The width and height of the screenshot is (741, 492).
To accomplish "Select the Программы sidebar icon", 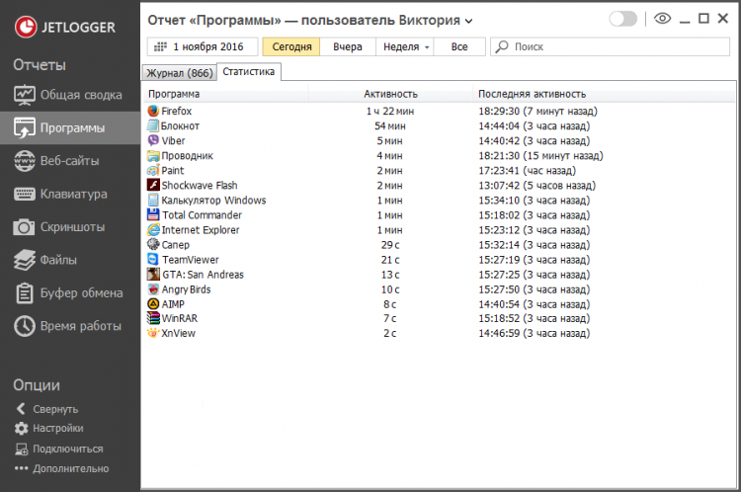I will (24, 128).
